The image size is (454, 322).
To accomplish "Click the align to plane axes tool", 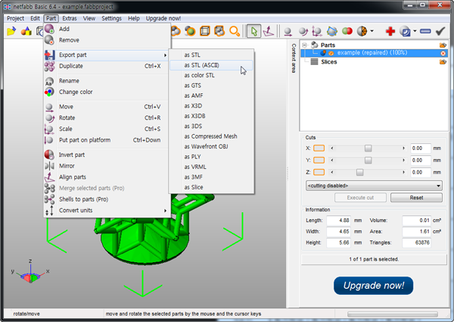I will pyautogui.click(x=269, y=31).
